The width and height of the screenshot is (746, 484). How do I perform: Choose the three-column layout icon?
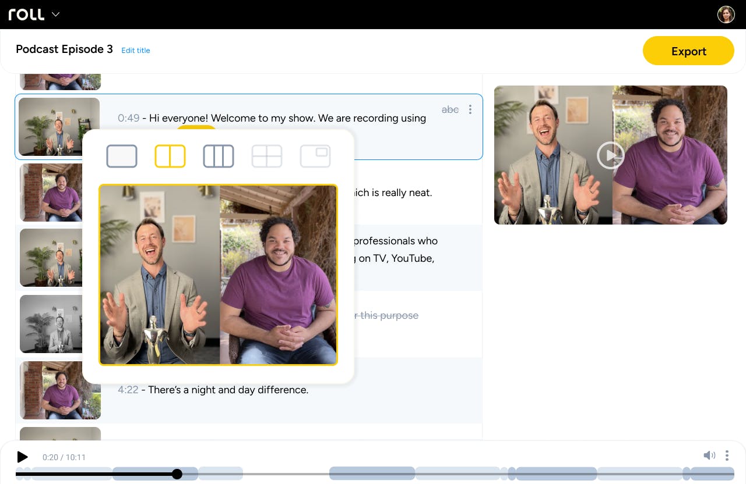click(219, 156)
